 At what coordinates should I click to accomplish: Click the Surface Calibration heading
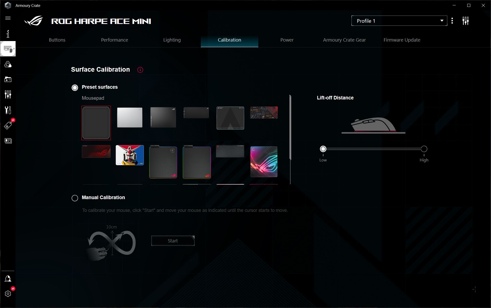[100, 70]
